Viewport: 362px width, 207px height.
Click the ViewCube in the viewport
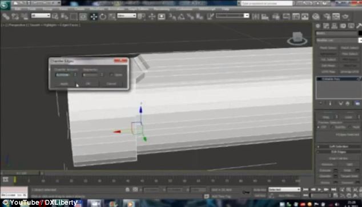point(297,39)
